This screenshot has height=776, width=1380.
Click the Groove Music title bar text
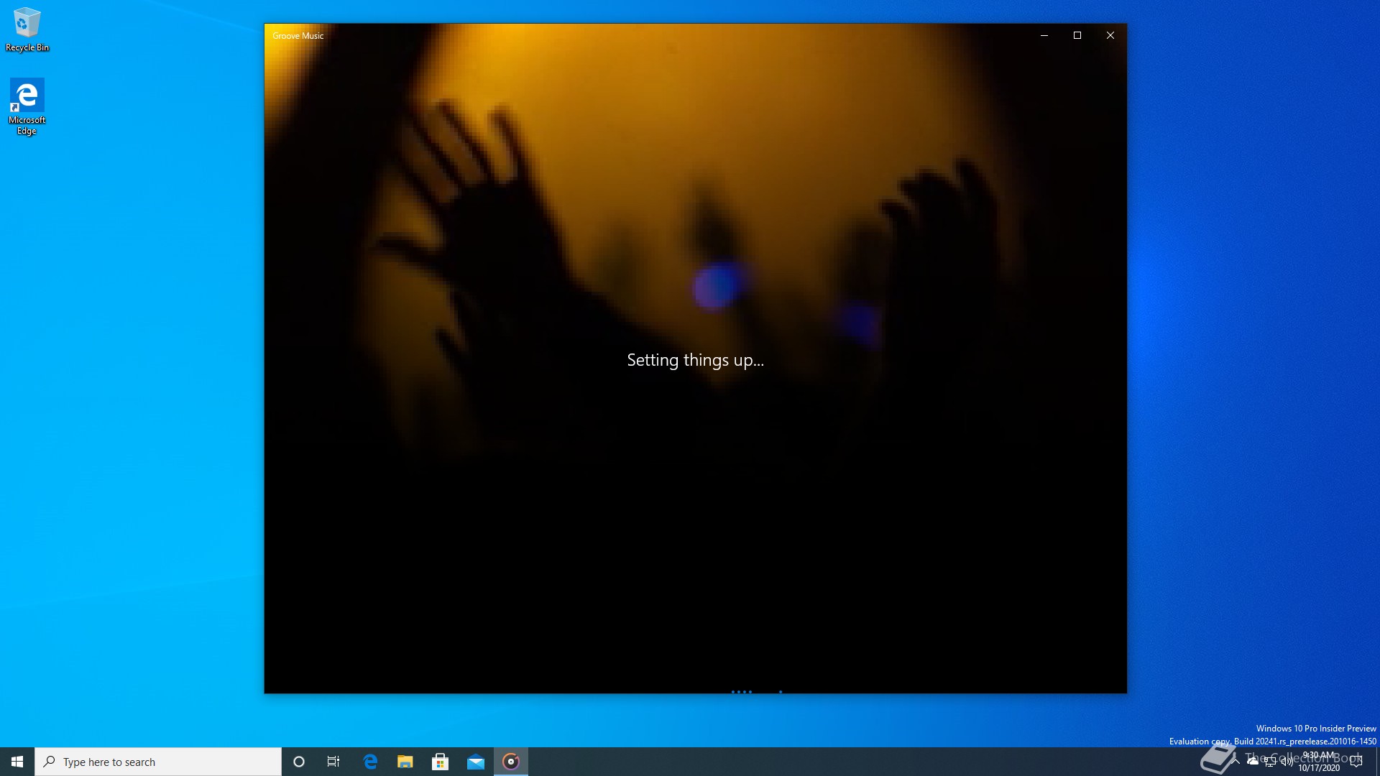click(x=298, y=36)
